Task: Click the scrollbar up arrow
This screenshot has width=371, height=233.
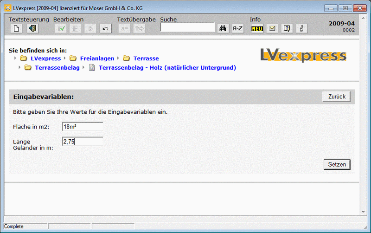Action: click(363, 18)
